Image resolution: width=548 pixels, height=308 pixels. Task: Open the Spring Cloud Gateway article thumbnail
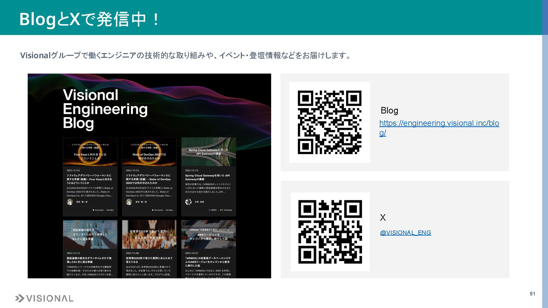[x=209, y=152]
